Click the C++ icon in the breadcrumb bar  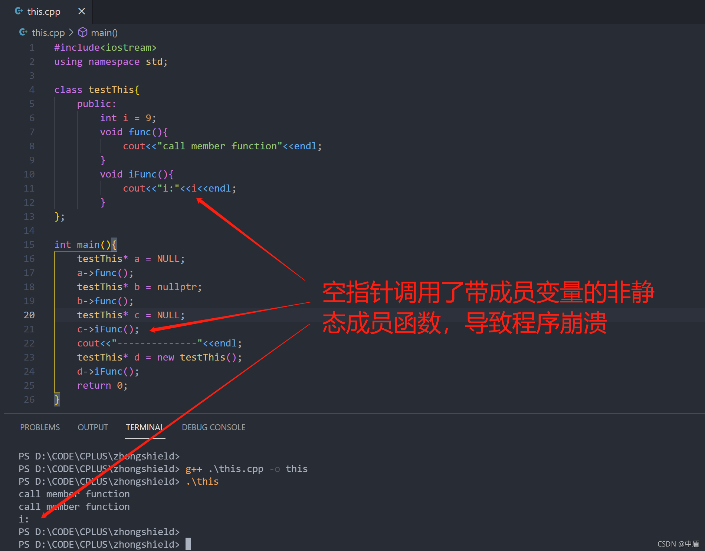[23, 33]
